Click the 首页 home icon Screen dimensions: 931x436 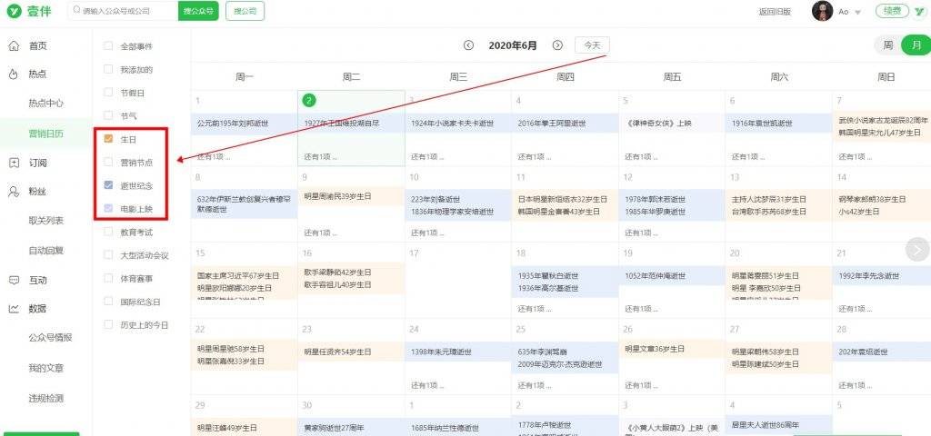14,45
